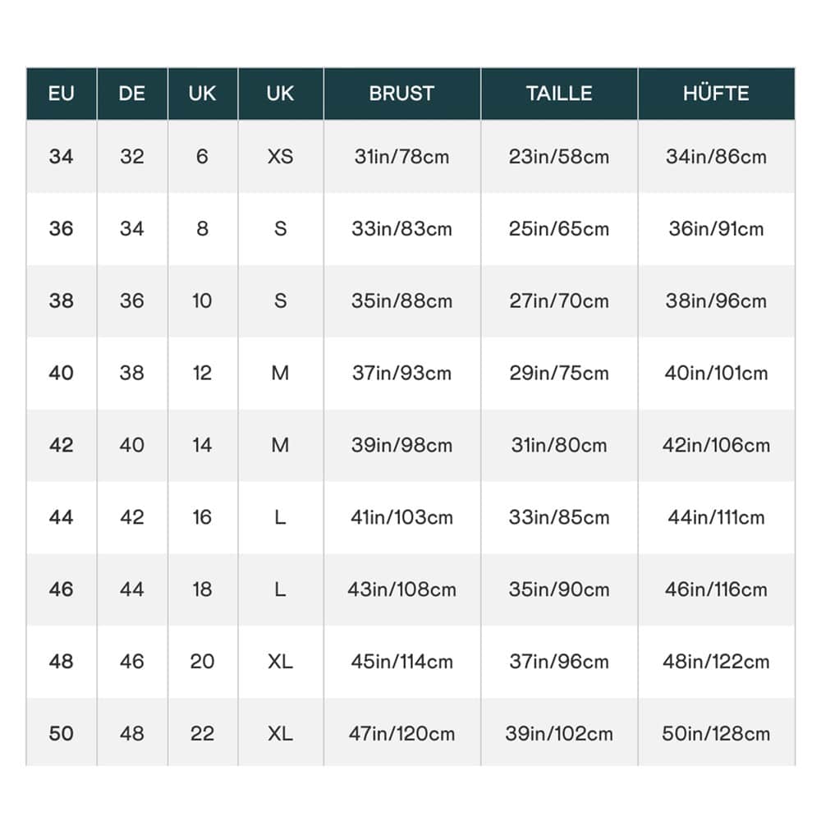Viewport: 821px width, 821px height.
Task: Click the 50in/128cm hip cell
Action: (716, 733)
